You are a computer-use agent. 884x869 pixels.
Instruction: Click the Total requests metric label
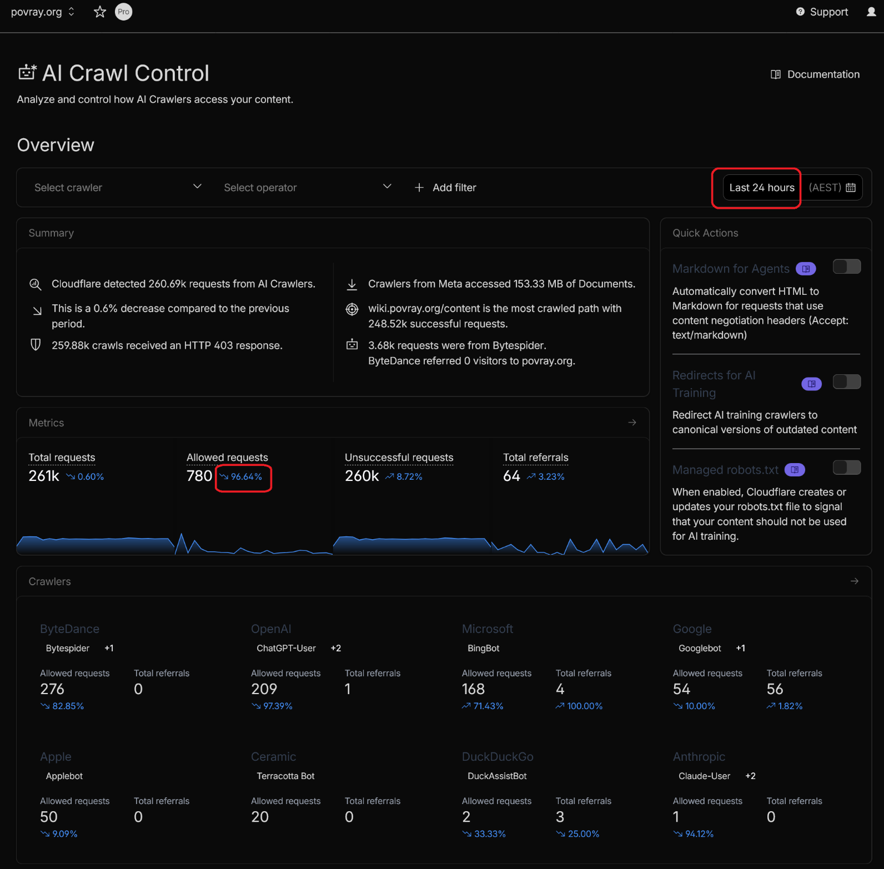(x=62, y=458)
